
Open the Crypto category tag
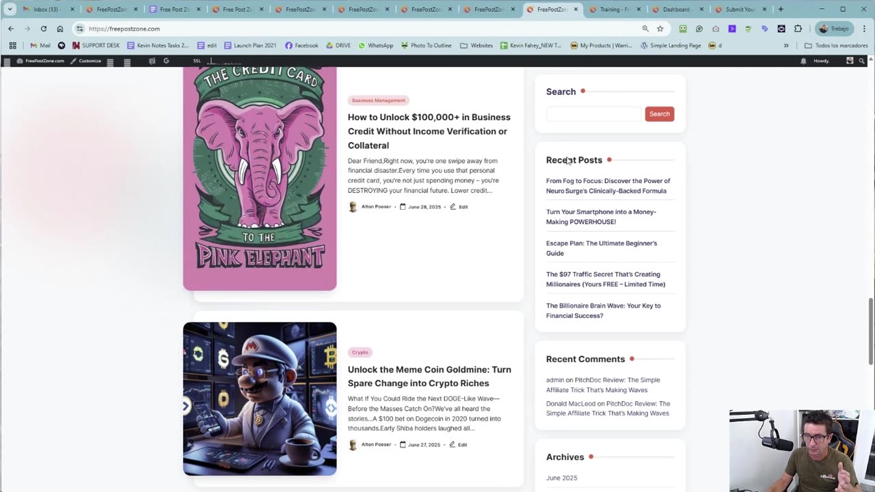[360, 353]
